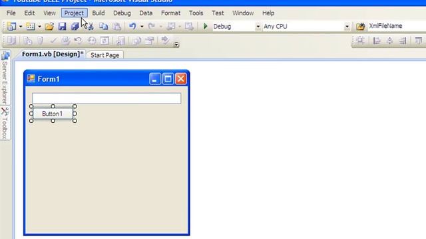Open the Server Explorer side panel tab
Screen dimensions: 426x239
5,77
